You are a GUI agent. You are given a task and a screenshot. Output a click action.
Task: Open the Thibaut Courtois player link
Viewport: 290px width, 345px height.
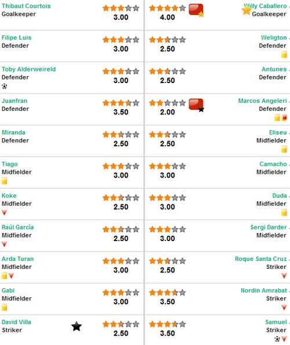26,6
